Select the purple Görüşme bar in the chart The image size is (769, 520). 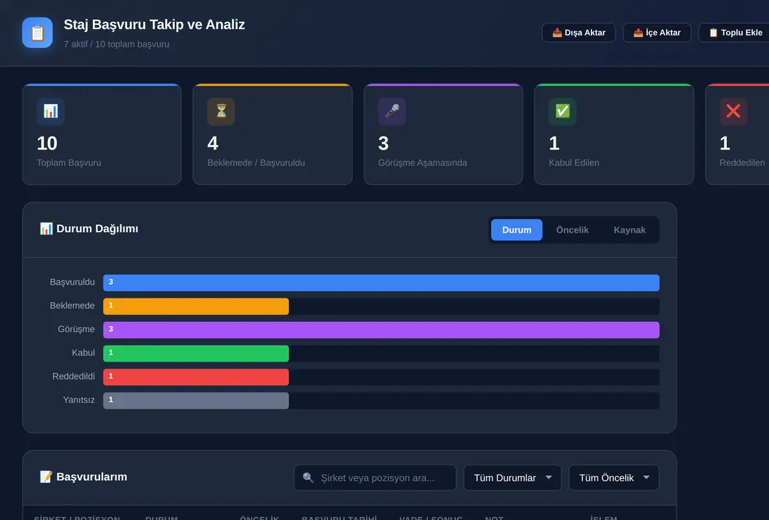[x=381, y=330]
